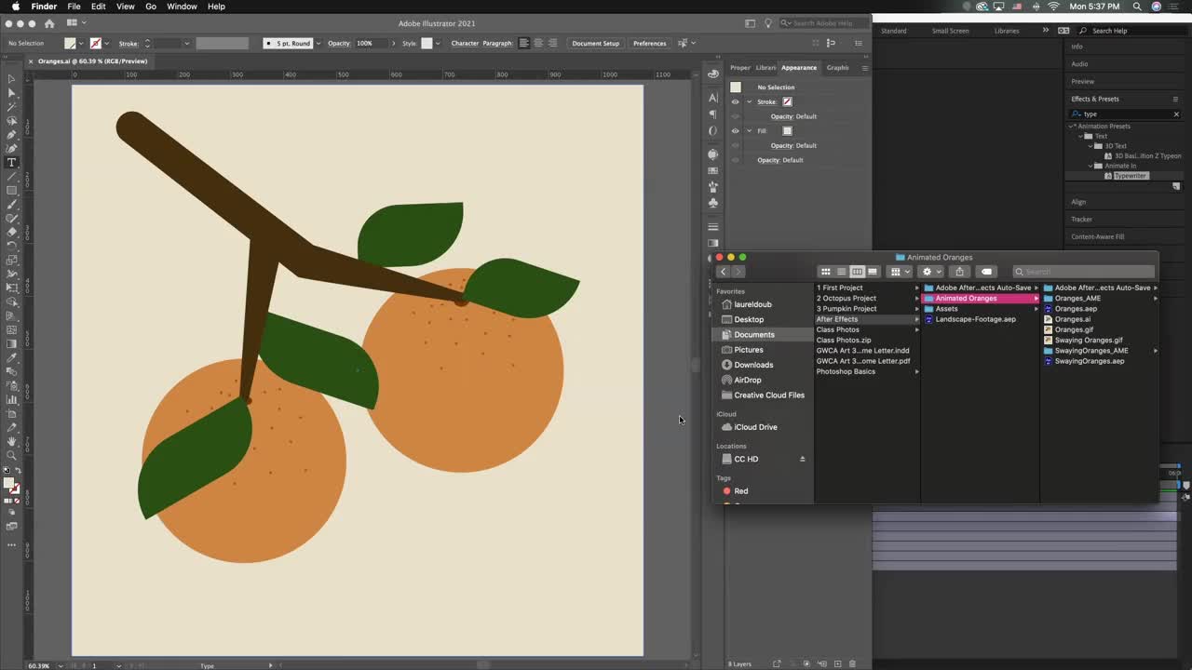1192x670 pixels.
Task: Click the Stroke color swatch in Appearance panel
Action: coord(787,101)
